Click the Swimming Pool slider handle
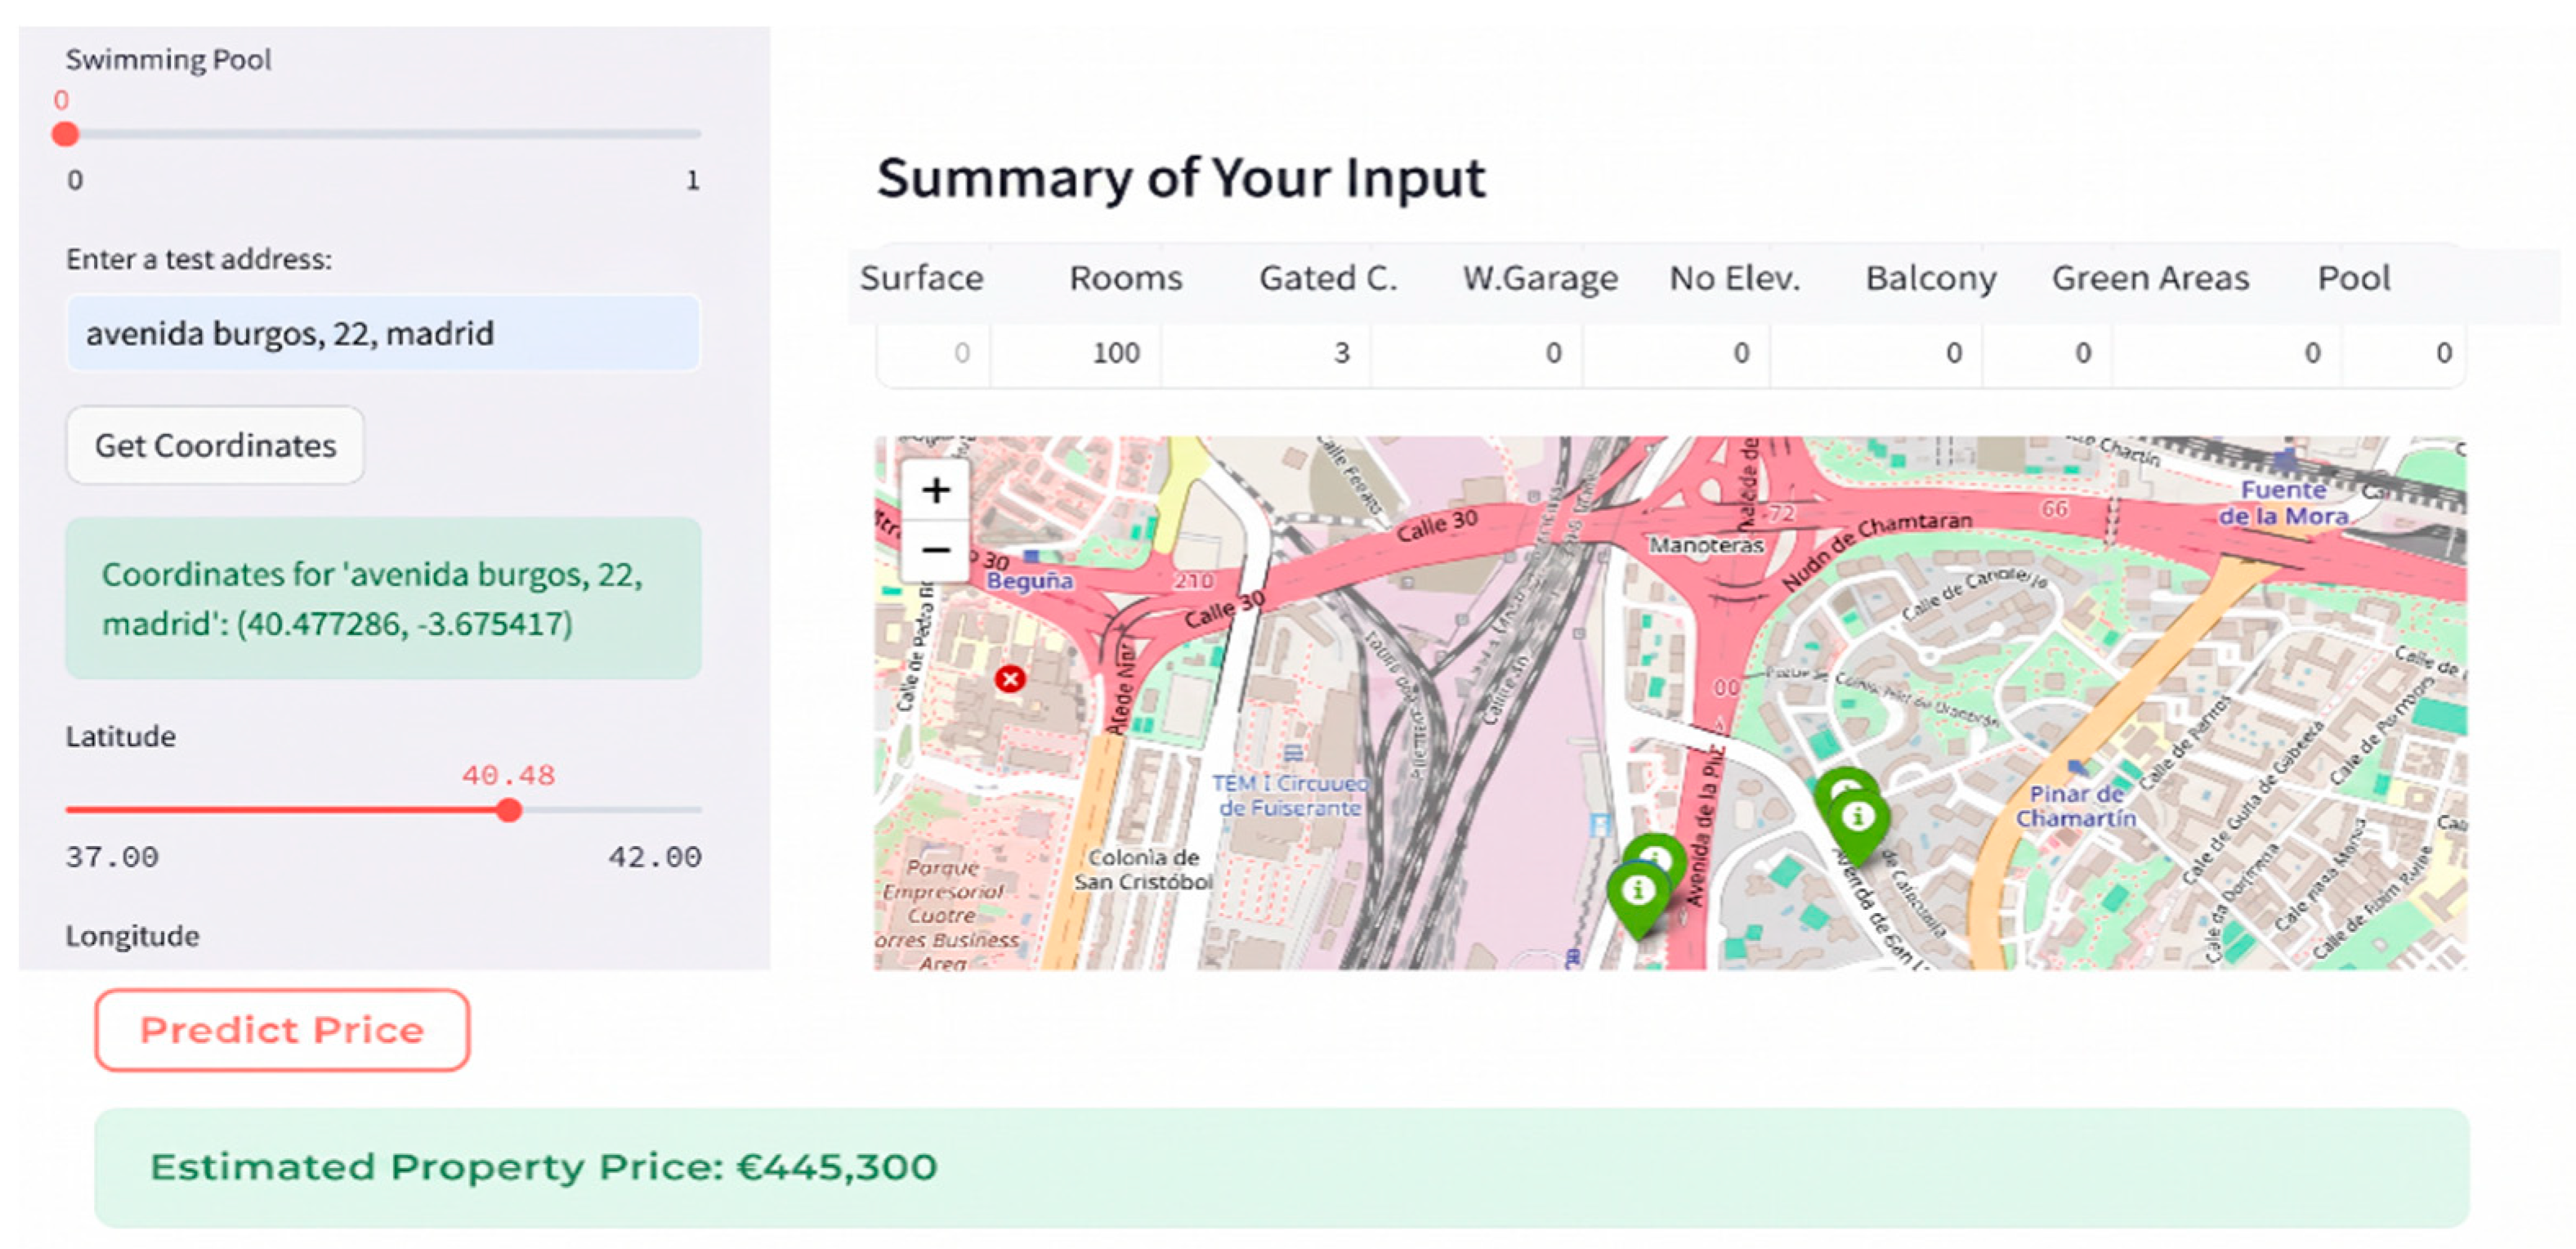2576x1249 pixels. [x=65, y=134]
